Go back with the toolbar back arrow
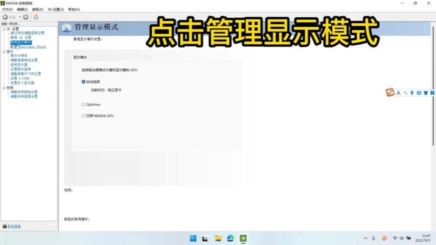 click(x=5, y=17)
